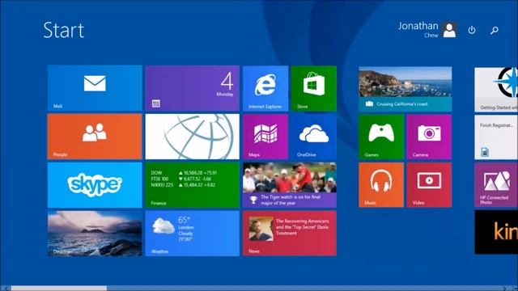This screenshot has height=291, width=518.
Task: Click the power options button
Action: coord(472,30)
